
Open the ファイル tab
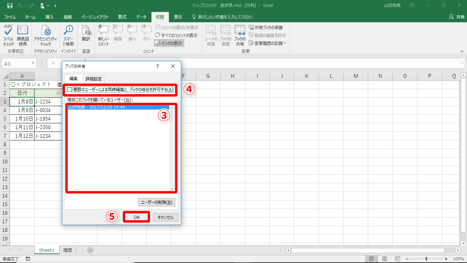click(x=10, y=17)
